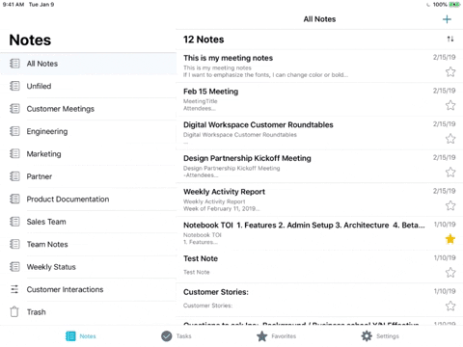
Task: Open the Unfiled folder
Action: coord(88,86)
